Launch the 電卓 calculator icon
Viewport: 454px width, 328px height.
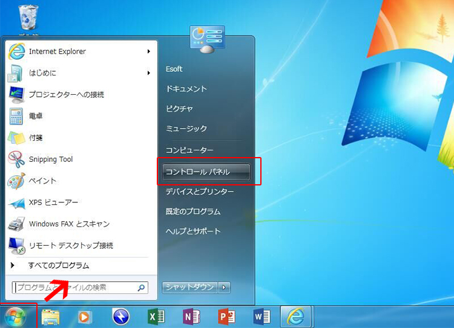pyautogui.click(x=16, y=116)
